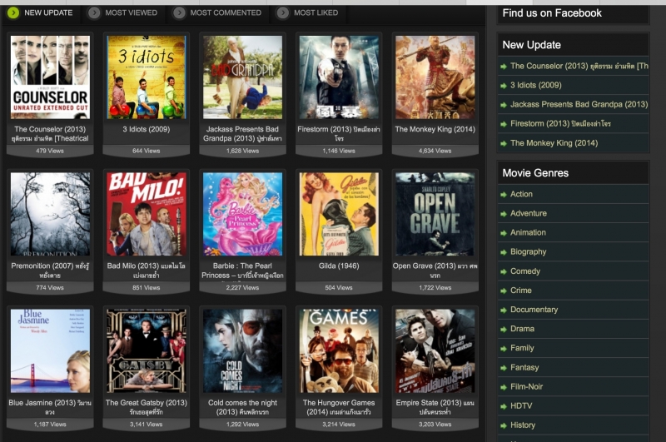This screenshot has width=666, height=442.
Task: Open the Action genre
Action: [x=574, y=194]
